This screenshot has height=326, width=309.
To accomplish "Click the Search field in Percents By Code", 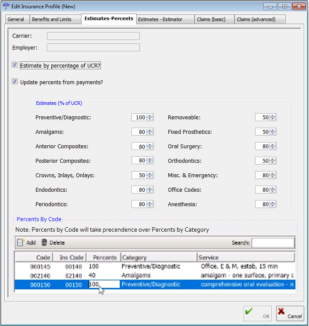I will (x=273, y=243).
